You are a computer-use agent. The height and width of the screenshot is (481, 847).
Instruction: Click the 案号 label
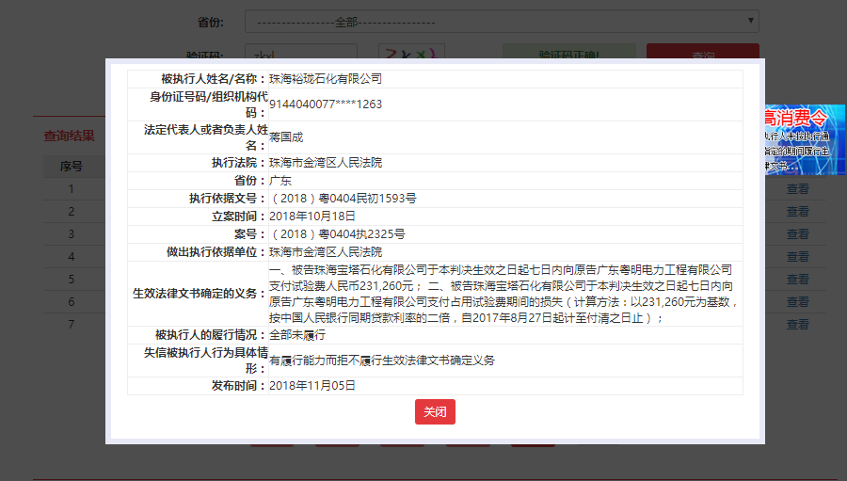(x=250, y=234)
